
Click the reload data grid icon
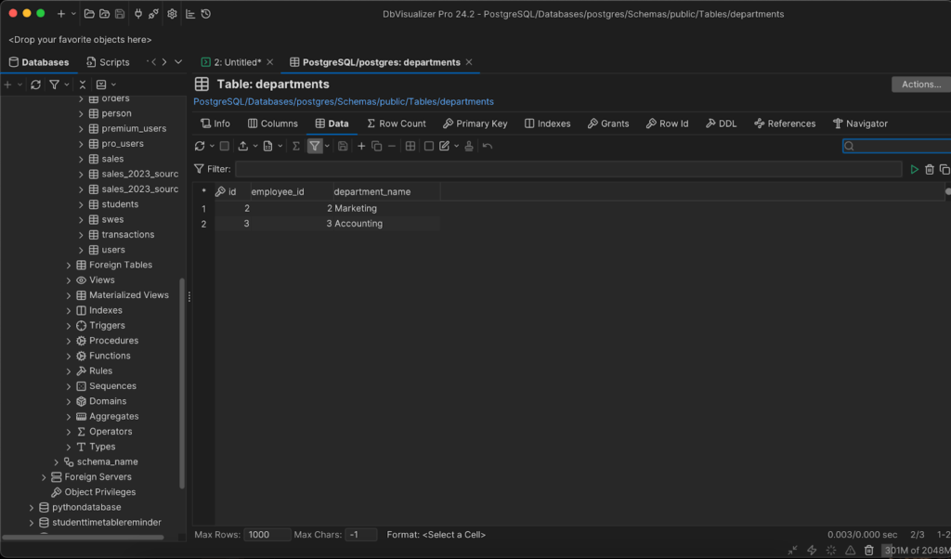[200, 146]
